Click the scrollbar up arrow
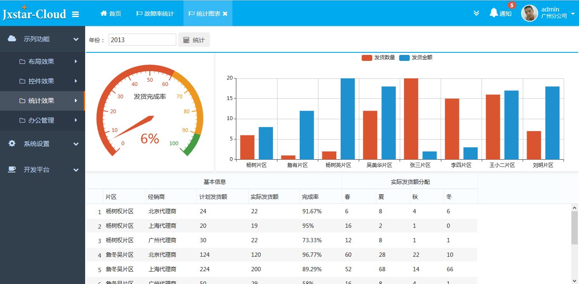 coord(575,207)
